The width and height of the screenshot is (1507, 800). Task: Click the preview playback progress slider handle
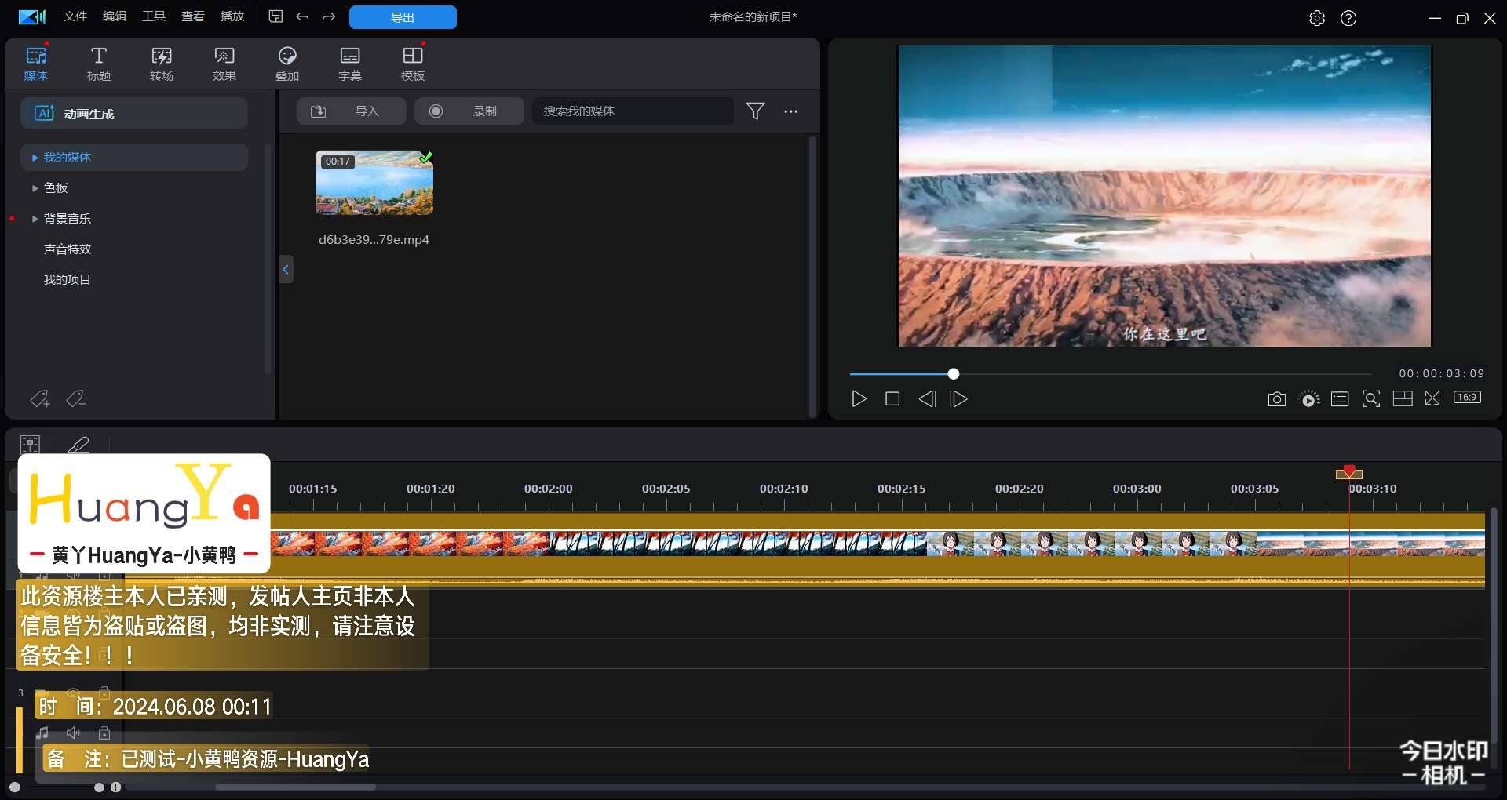[953, 374]
